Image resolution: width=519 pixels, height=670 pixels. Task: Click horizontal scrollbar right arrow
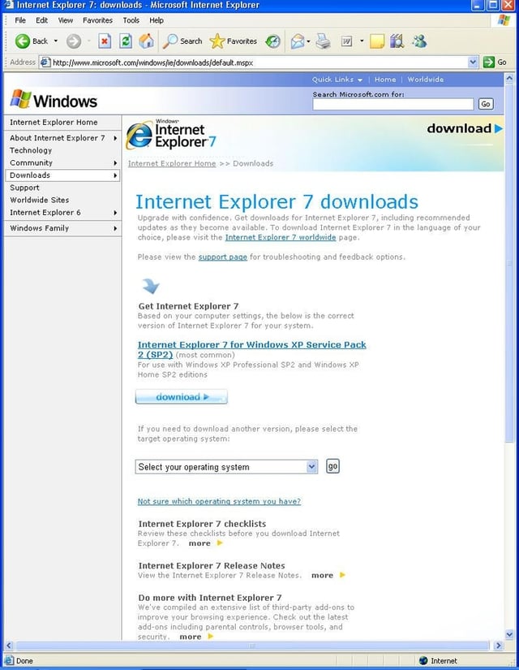[498, 645]
